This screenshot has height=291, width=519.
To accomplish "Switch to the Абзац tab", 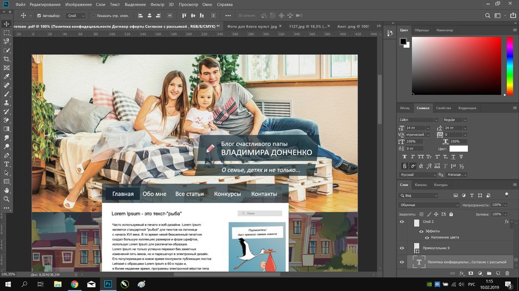I will (x=405, y=108).
